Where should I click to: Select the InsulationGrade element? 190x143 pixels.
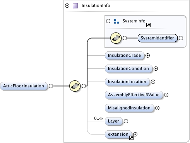tap(125, 56)
